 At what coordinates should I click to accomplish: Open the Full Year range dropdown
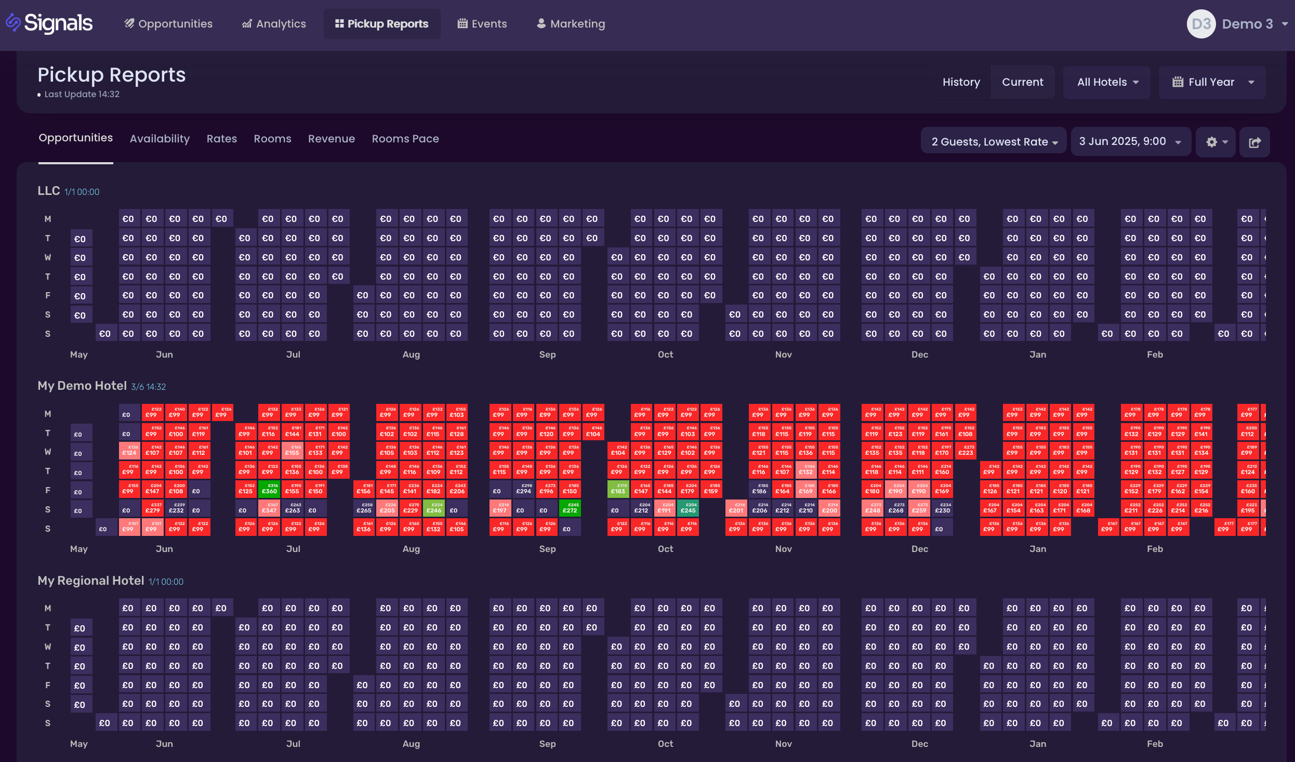click(1212, 82)
